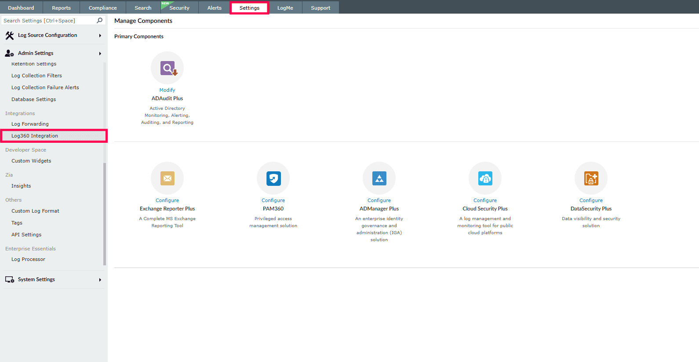Open API Settings

click(x=26, y=235)
